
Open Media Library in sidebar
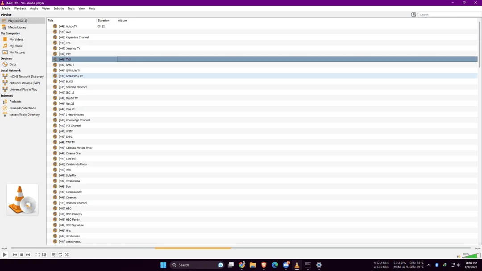click(x=23, y=27)
